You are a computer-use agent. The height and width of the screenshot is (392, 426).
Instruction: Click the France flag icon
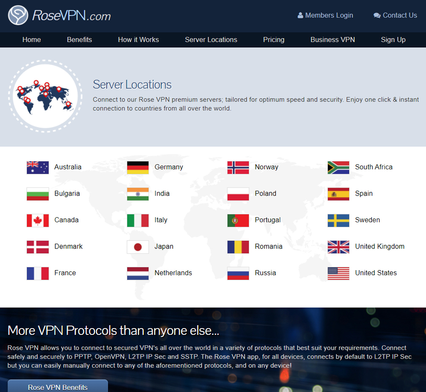[x=38, y=273]
